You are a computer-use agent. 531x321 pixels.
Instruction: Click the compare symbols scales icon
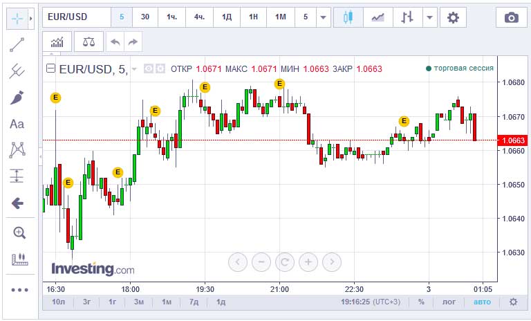tap(89, 42)
